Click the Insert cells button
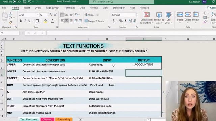This screenshot has height=121, width=216. coord(180,18)
